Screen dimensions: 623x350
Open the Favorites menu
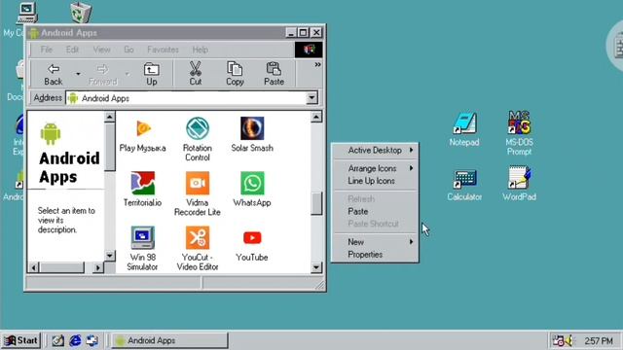[163, 50]
